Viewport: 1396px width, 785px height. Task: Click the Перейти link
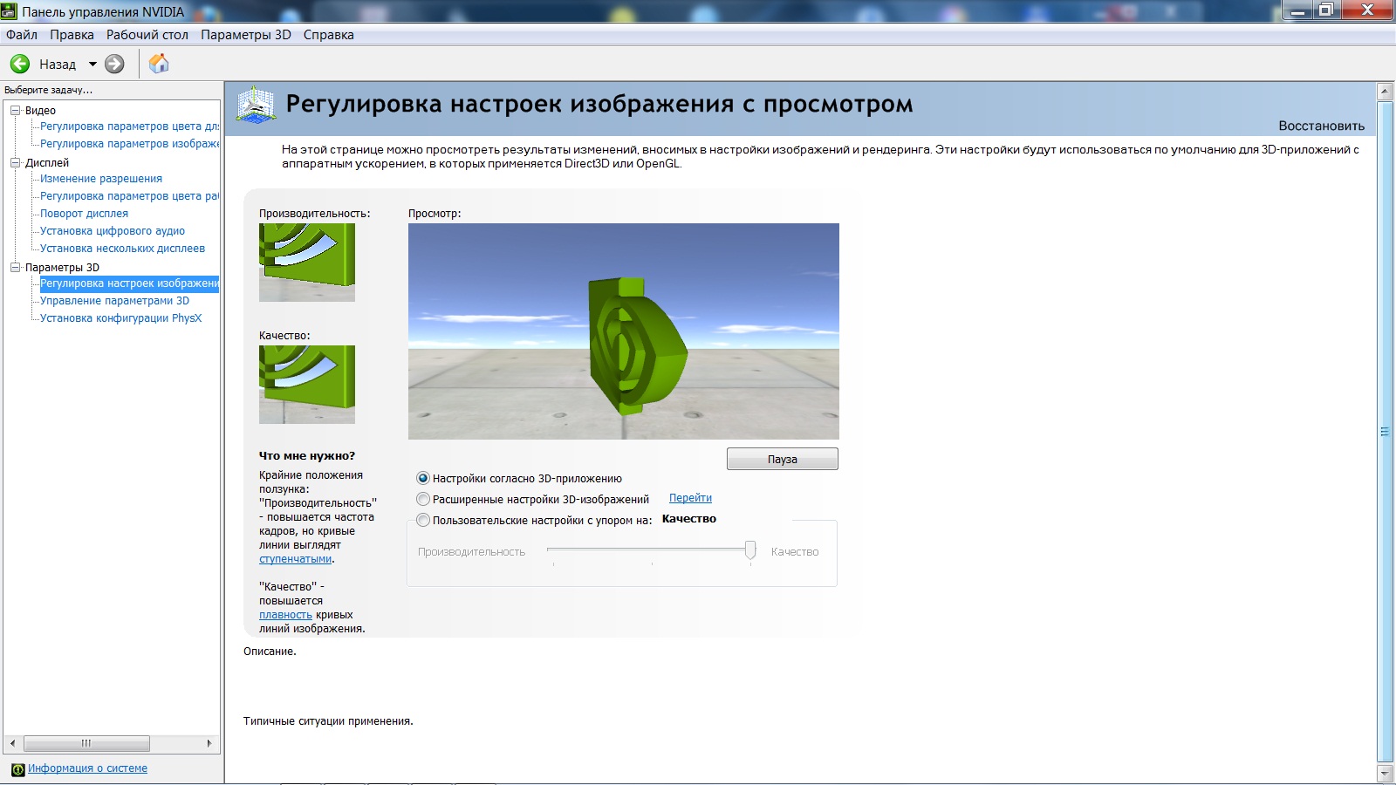pos(690,498)
